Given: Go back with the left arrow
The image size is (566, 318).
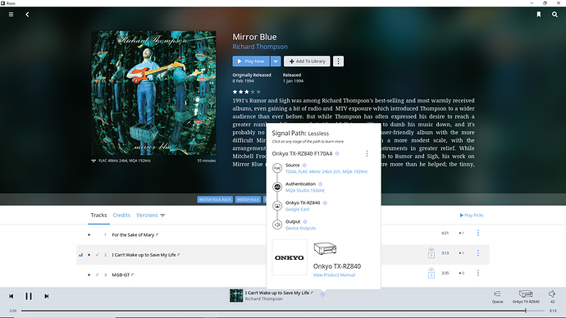Looking at the screenshot, I should click(27, 15).
